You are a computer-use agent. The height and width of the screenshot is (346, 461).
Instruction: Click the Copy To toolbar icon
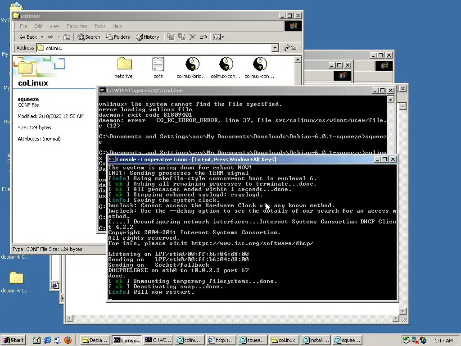pos(182,37)
